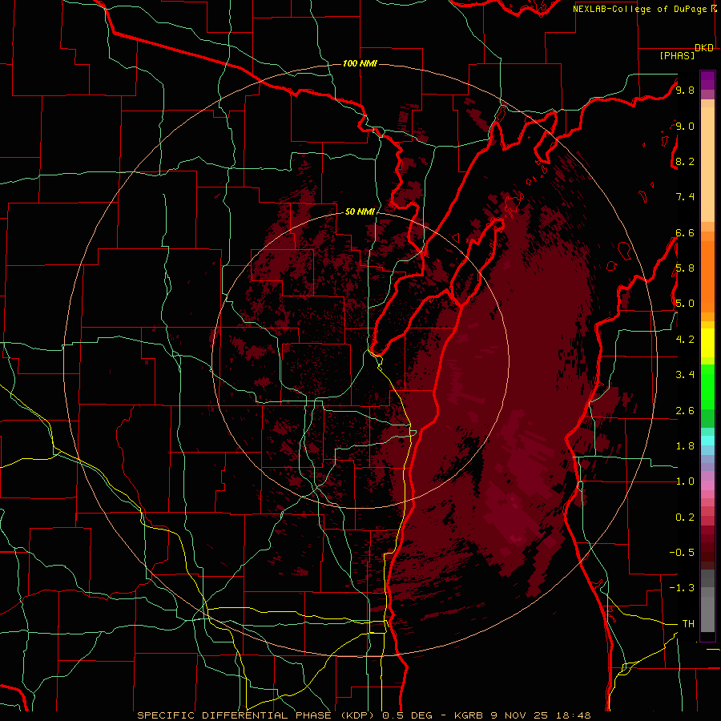Click the cyan segment of the color bar
The width and height of the screenshot is (721, 721).
point(707,441)
